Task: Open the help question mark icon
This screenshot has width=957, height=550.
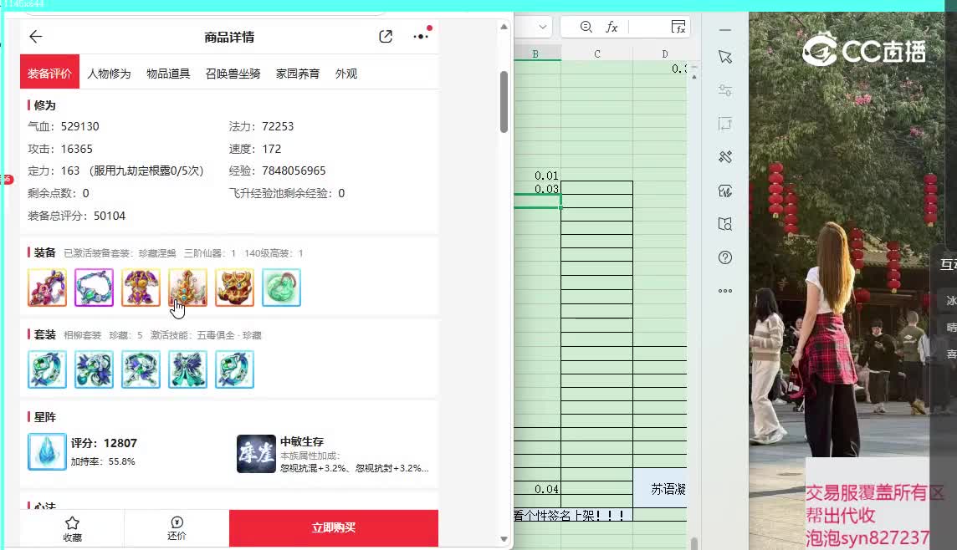Action: coord(725,257)
